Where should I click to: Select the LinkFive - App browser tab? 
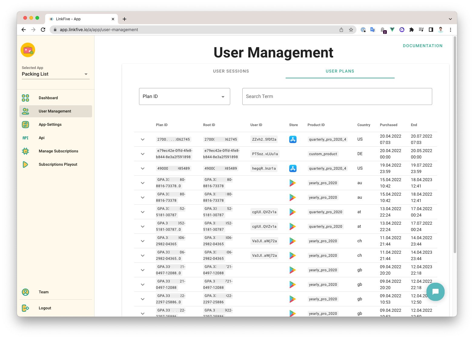(81, 19)
